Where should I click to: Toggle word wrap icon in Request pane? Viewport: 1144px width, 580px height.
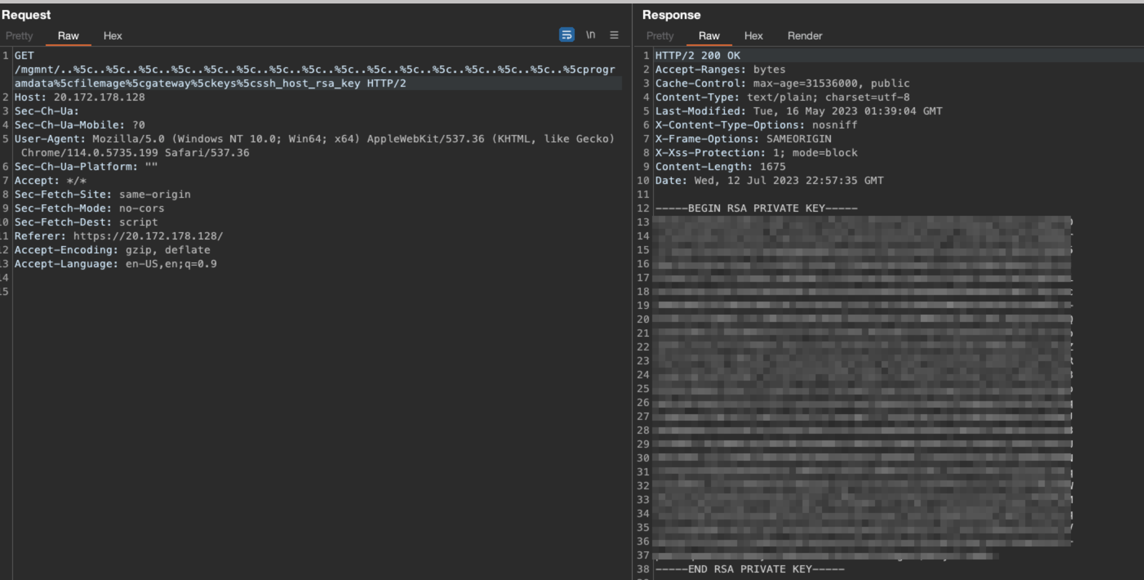(567, 35)
